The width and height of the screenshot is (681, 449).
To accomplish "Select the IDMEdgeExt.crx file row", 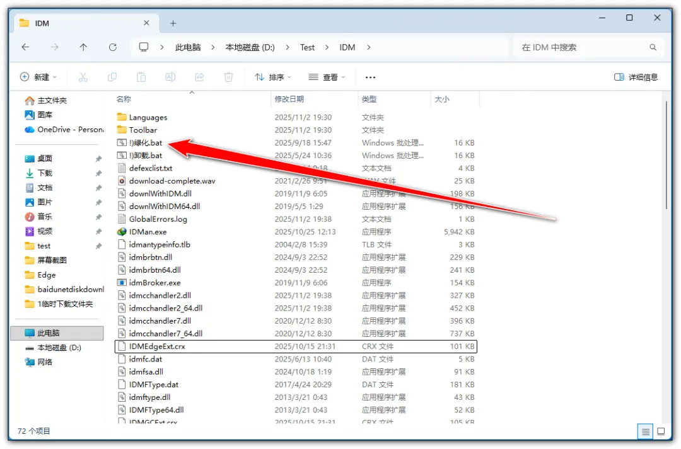I will tap(296, 346).
